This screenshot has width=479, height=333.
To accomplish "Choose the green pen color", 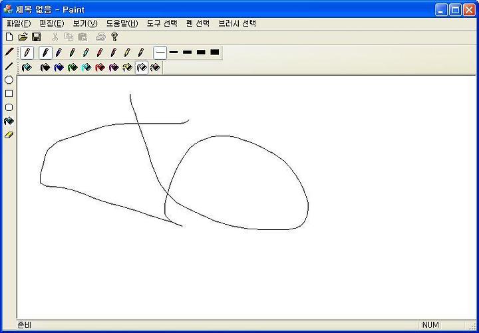I will click(x=73, y=53).
